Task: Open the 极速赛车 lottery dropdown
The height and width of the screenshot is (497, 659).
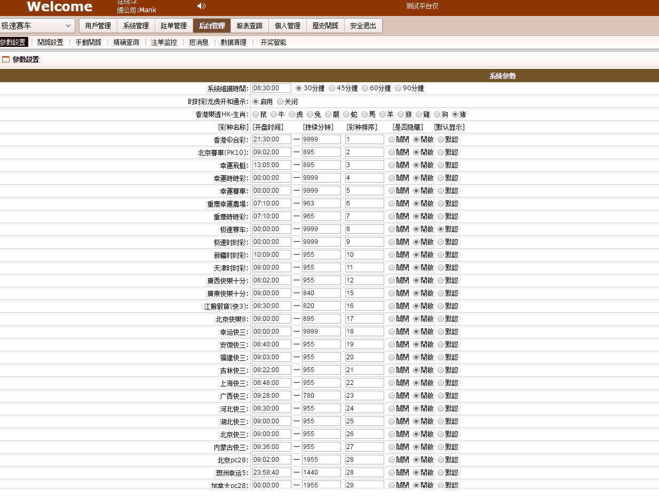Action: [x=37, y=26]
